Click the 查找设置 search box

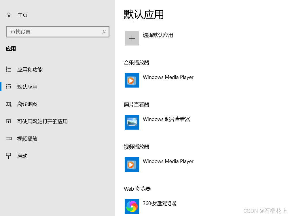point(52,32)
